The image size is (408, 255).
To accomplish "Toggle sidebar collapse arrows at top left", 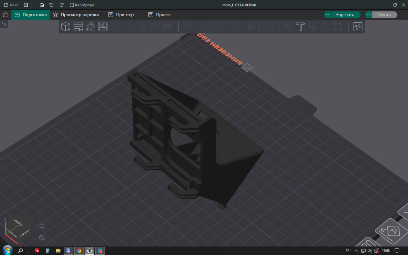I will coord(4,24).
